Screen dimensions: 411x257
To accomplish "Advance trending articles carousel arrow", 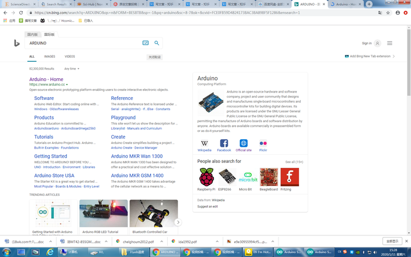I will click(x=178, y=222).
